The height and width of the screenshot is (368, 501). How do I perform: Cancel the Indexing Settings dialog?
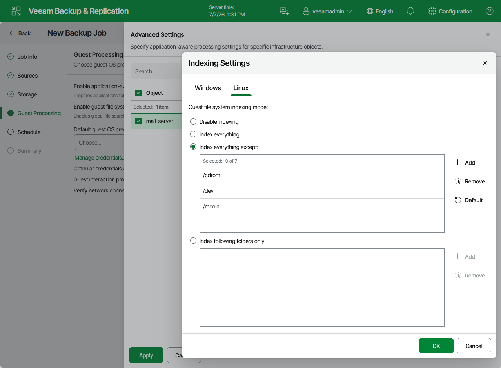(x=474, y=346)
